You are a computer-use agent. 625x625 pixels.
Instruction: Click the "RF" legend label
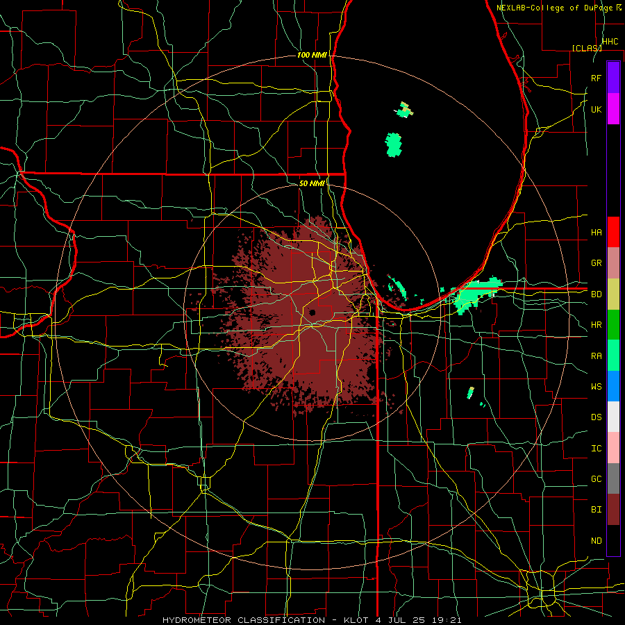(x=597, y=78)
